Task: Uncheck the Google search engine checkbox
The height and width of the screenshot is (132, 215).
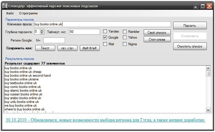Action: point(105,37)
